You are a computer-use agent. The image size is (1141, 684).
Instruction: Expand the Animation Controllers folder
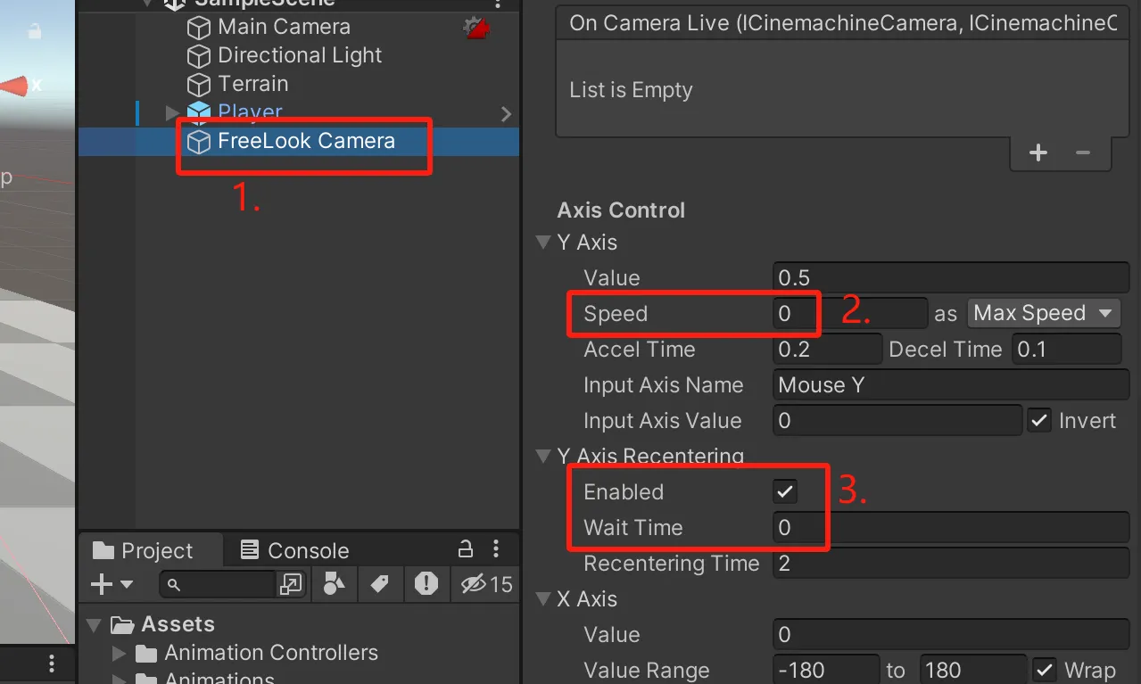[120, 654]
